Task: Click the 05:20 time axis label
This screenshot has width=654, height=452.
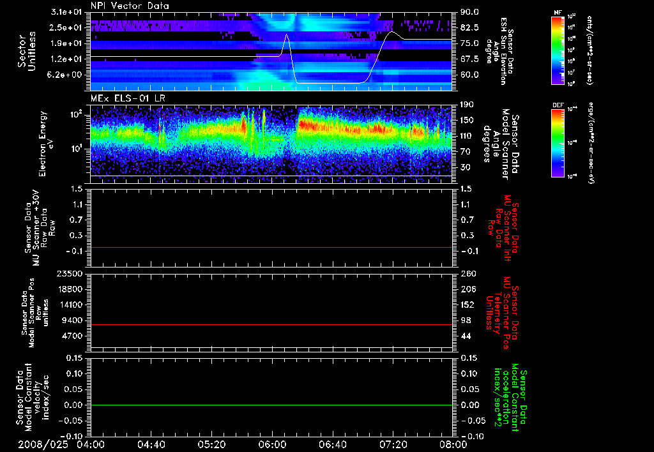Action: tap(211, 445)
